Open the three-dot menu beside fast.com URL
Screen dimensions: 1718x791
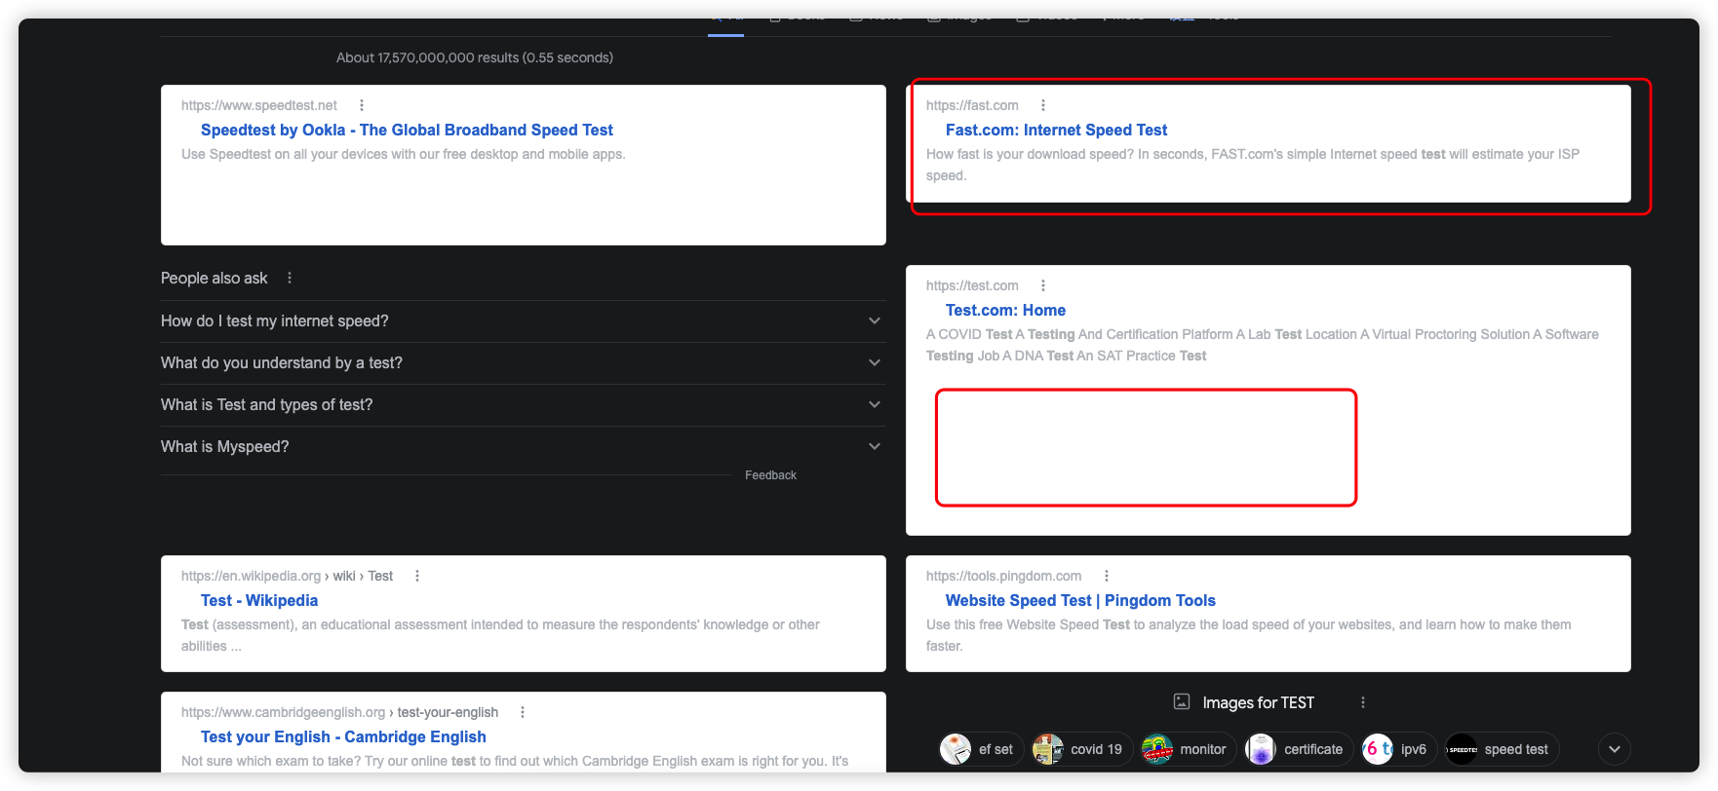[x=1043, y=105]
